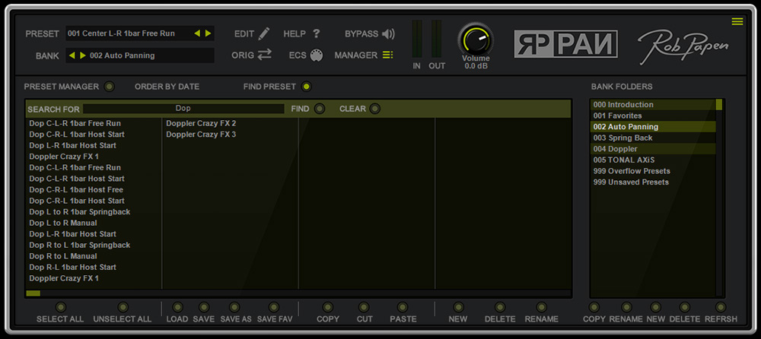Click the bank folder DELETE button

tap(685, 307)
